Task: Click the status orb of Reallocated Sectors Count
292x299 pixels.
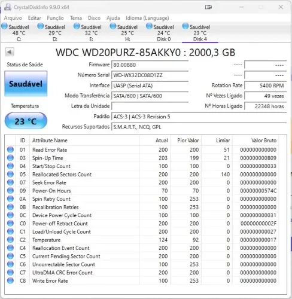Action: pyautogui.click(x=10, y=174)
